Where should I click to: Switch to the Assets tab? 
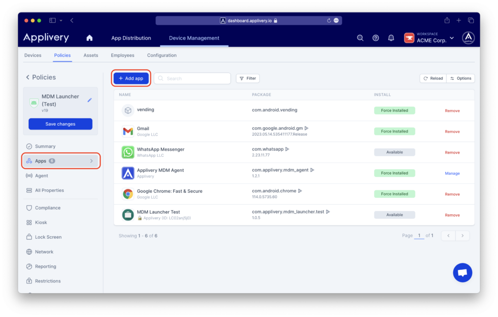(x=91, y=56)
